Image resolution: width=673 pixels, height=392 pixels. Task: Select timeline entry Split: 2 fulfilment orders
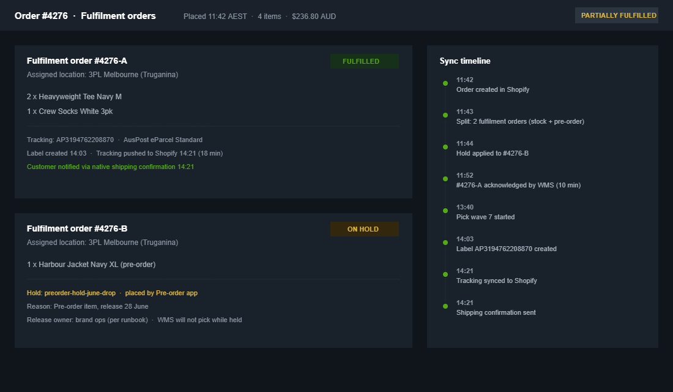[520, 121]
